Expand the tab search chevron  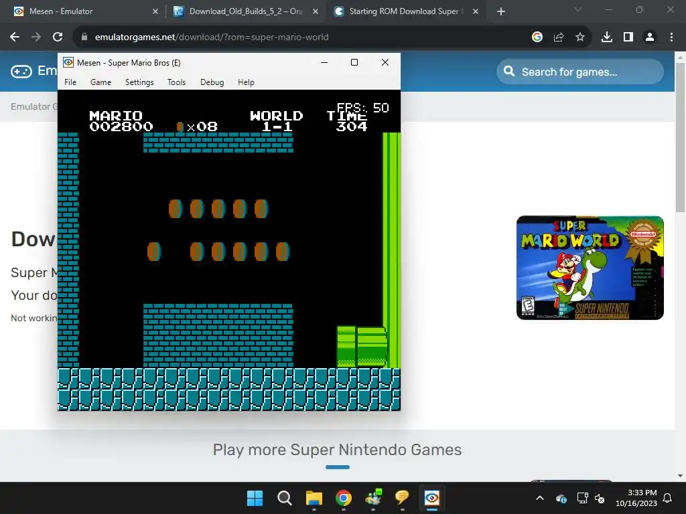[578, 9]
